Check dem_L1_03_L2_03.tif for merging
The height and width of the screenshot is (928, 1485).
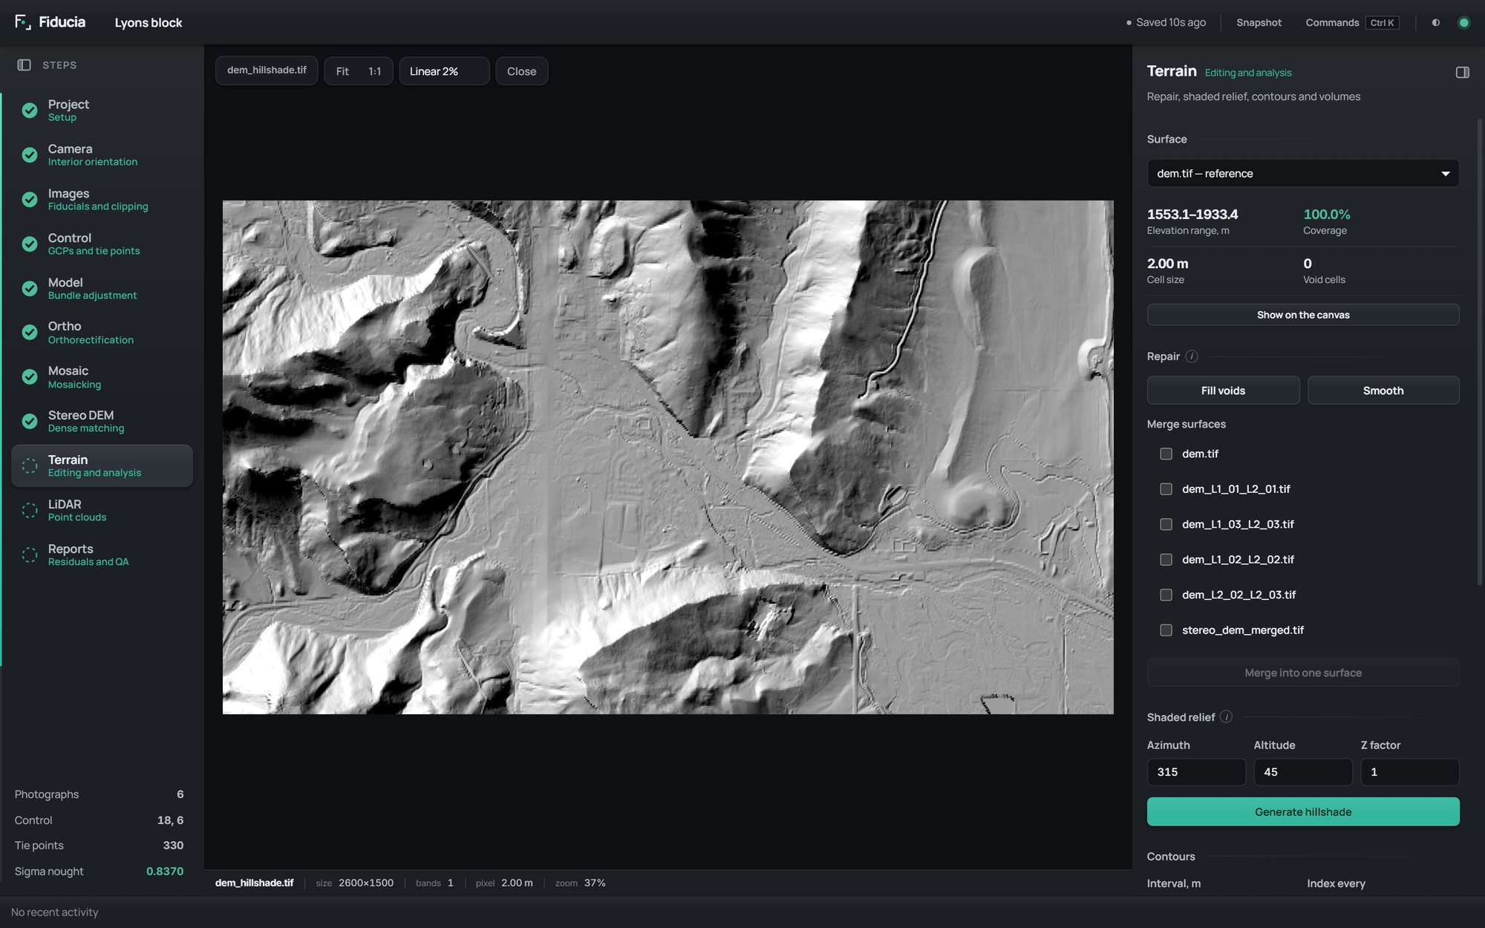[1166, 524]
